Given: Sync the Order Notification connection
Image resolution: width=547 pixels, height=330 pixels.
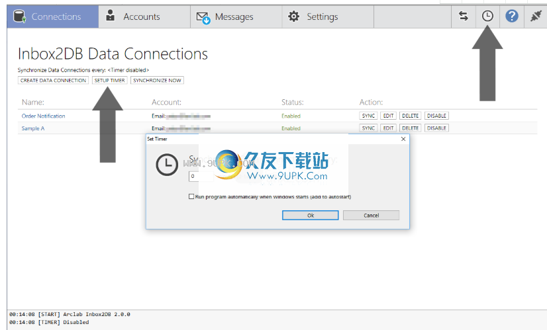Looking at the screenshot, I should click(x=368, y=116).
